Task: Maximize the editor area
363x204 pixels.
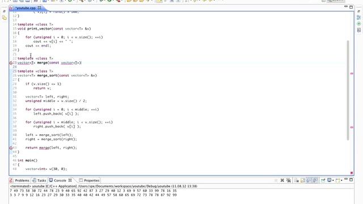Action: pos(351,7)
